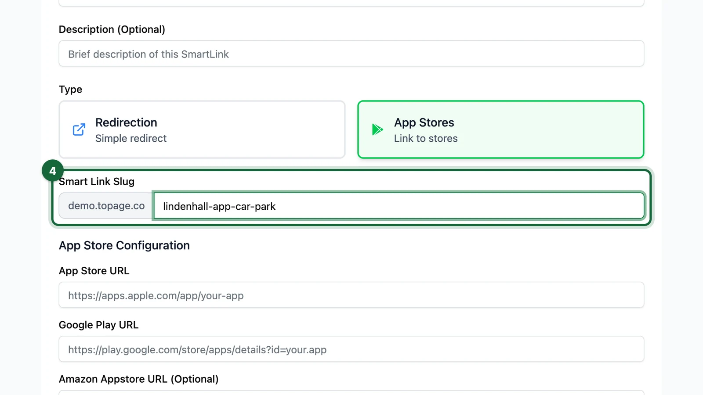Click the Description (Optional) label
Image resolution: width=703 pixels, height=395 pixels.
(112, 29)
